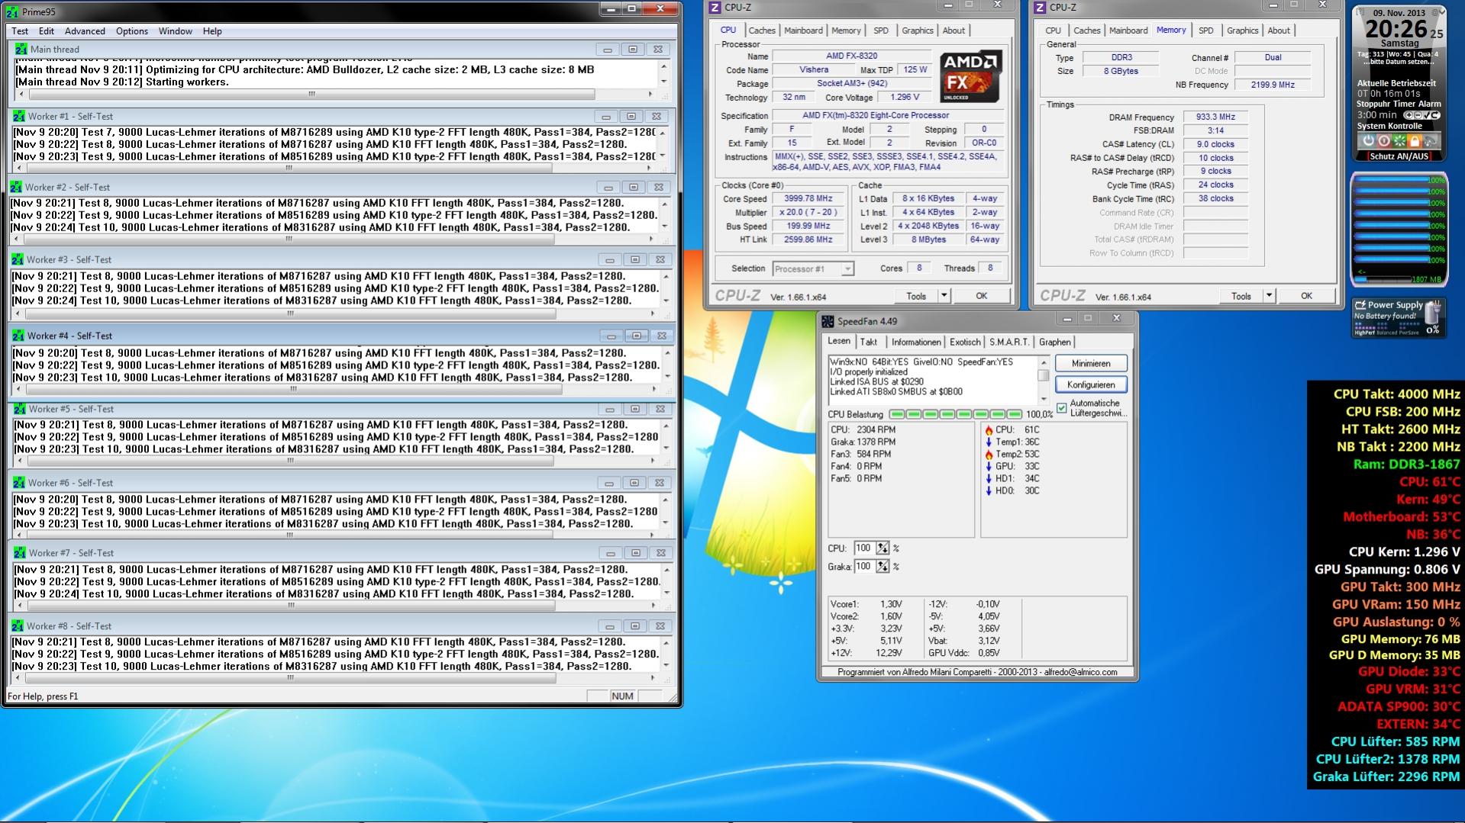The image size is (1465, 823).
Task: Click OK in the CPU-Z memory window
Action: pos(1306,296)
